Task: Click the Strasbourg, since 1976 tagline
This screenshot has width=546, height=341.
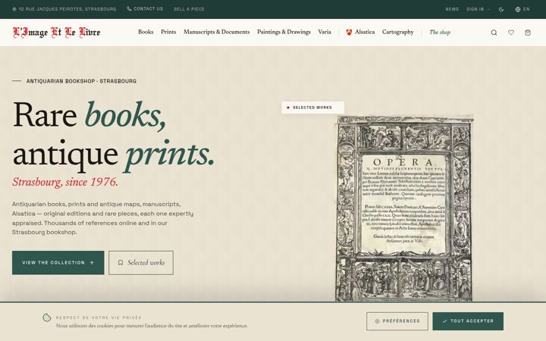Action: click(65, 182)
